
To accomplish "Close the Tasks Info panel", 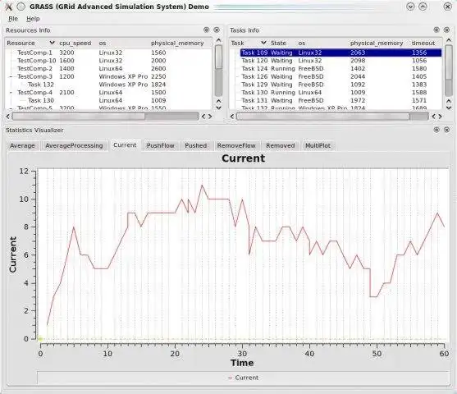I will coord(446,30).
